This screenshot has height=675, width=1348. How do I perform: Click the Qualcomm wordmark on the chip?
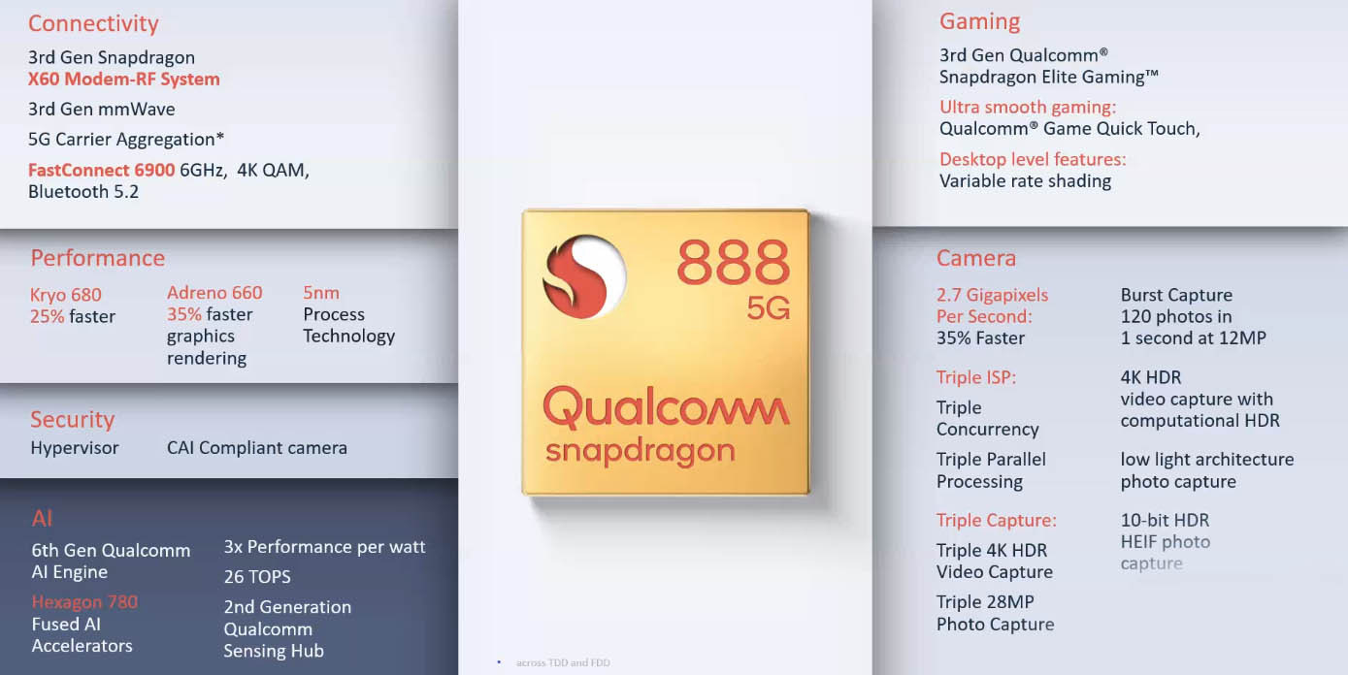tap(666, 407)
